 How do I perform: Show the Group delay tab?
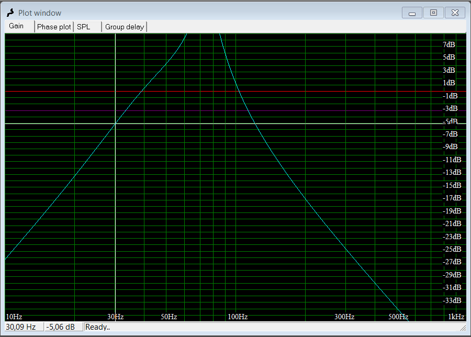(x=125, y=27)
